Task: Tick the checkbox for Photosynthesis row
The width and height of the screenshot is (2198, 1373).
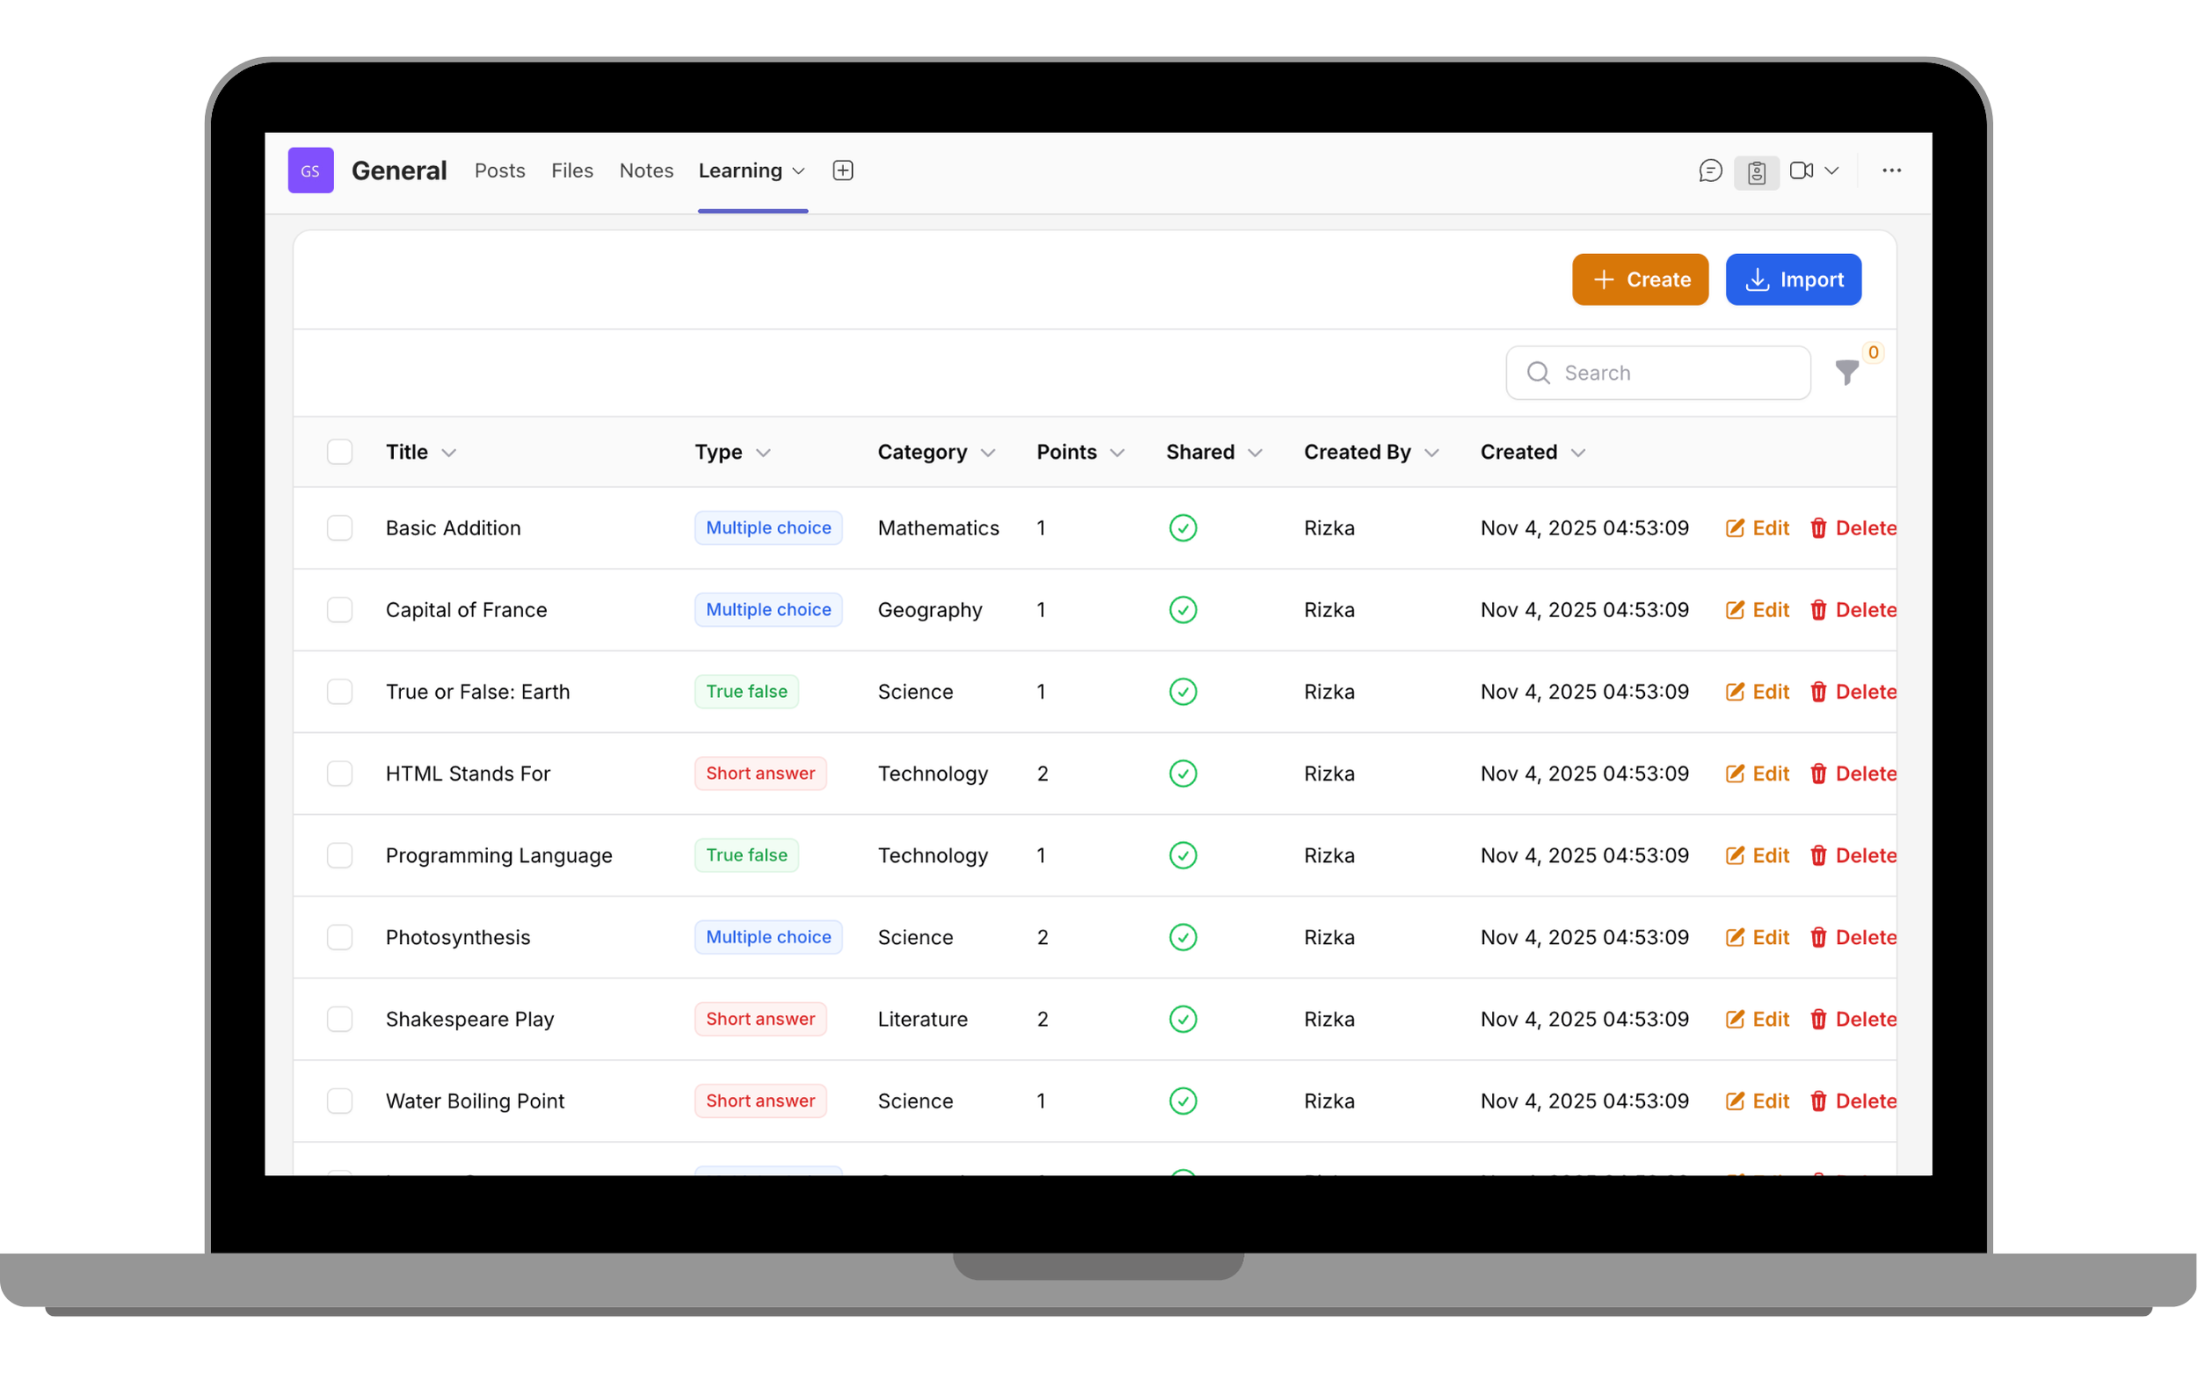Action: (339, 937)
